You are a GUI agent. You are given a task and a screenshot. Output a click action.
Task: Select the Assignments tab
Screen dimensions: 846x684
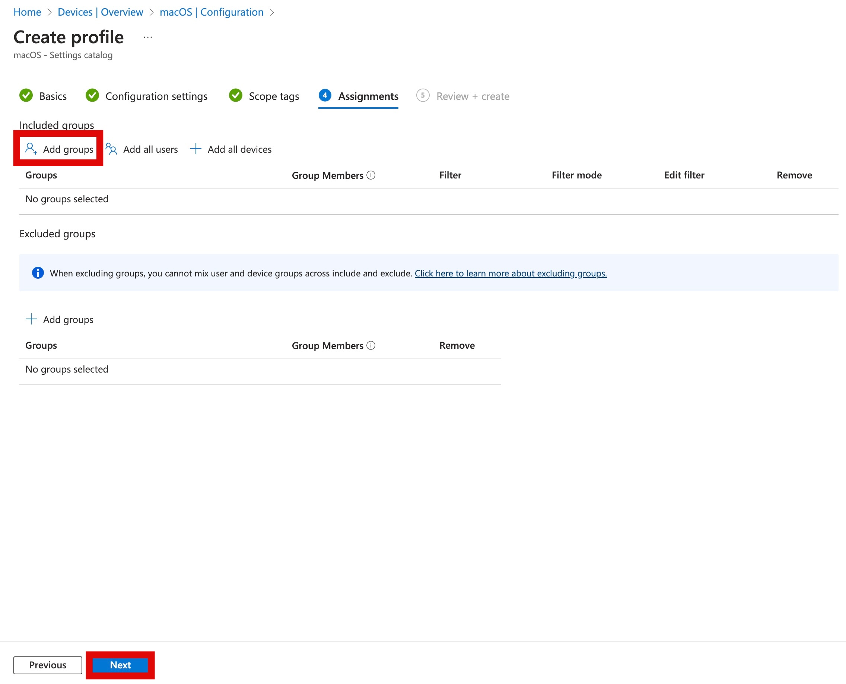[x=359, y=96]
